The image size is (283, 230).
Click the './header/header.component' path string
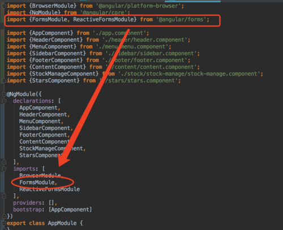pos(145,40)
